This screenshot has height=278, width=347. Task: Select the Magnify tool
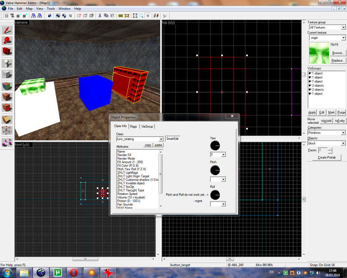click(x=7, y=41)
